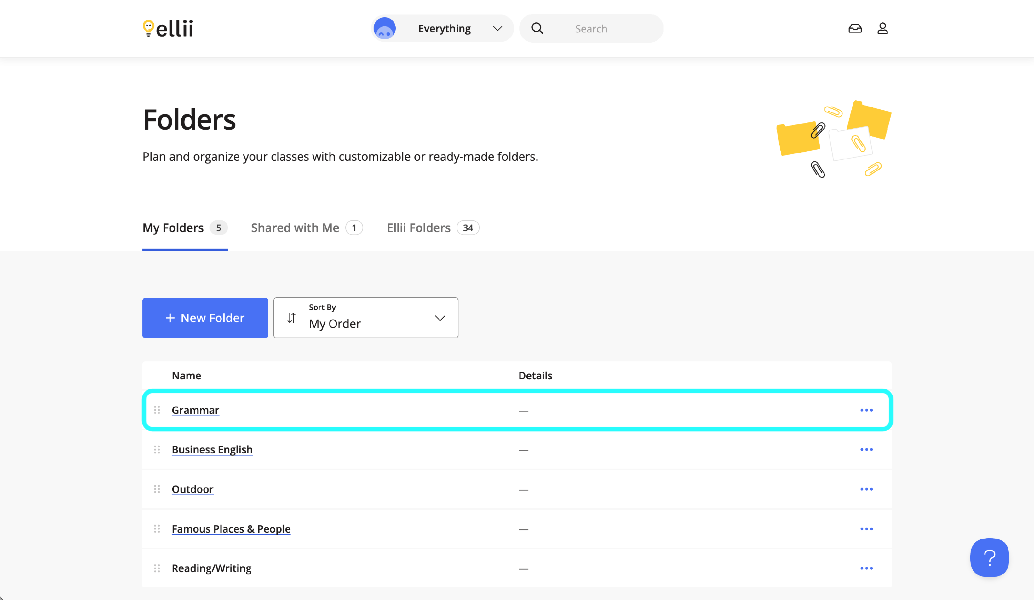Screen dimensions: 1034x600
Task: Open options menu for Grammar folder
Action: [866, 410]
